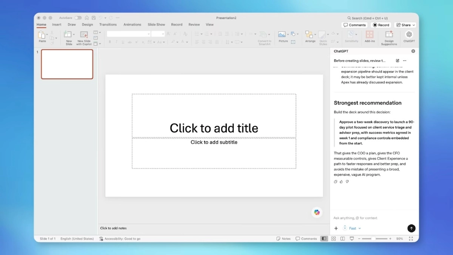Screen dimensions: 453x255
Task: Open the Draw tab
Action: [x=72, y=25]
